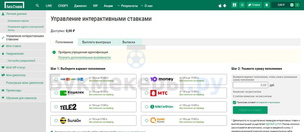
Task: Open the Apple app download icon
Action: 220,5
